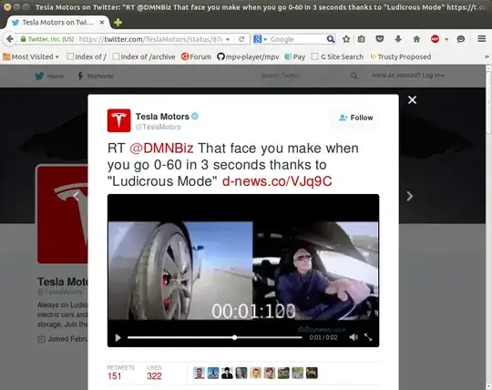
Task: Follow Tesla Motors account
Action: (x=356, y=118)
